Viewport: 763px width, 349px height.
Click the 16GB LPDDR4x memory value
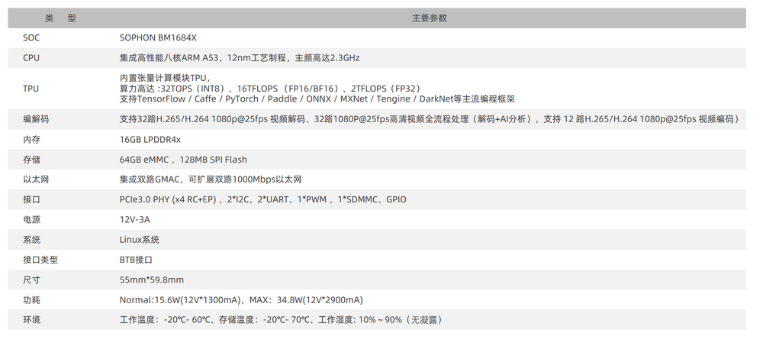(x=150, y=140)
